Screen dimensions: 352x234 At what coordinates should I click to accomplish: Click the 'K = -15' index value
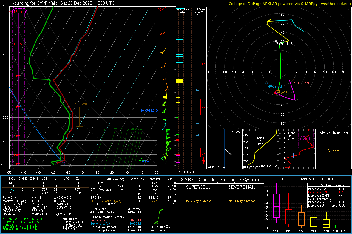tap(37, 198)
